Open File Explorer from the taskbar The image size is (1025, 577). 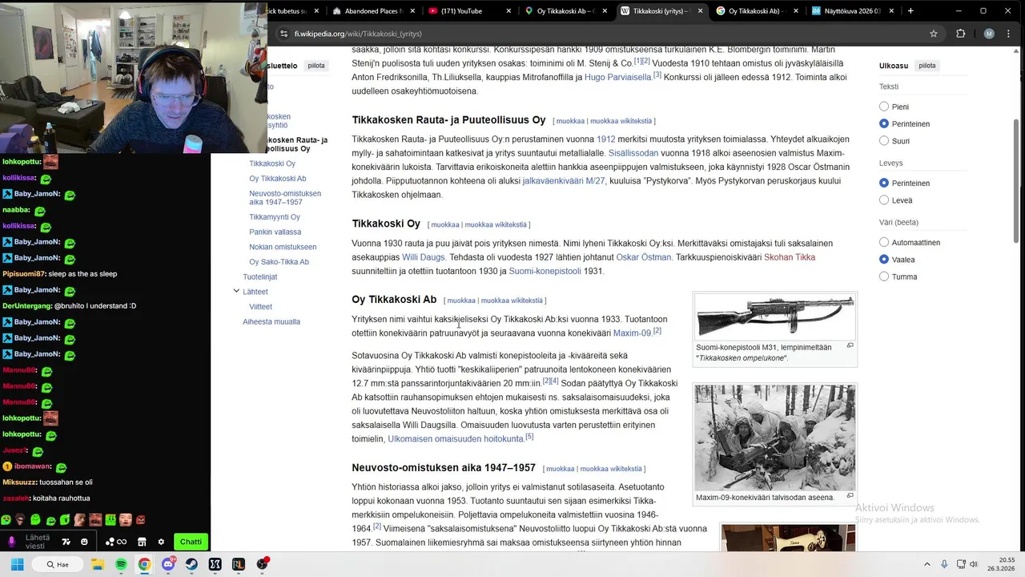[98, 564]
